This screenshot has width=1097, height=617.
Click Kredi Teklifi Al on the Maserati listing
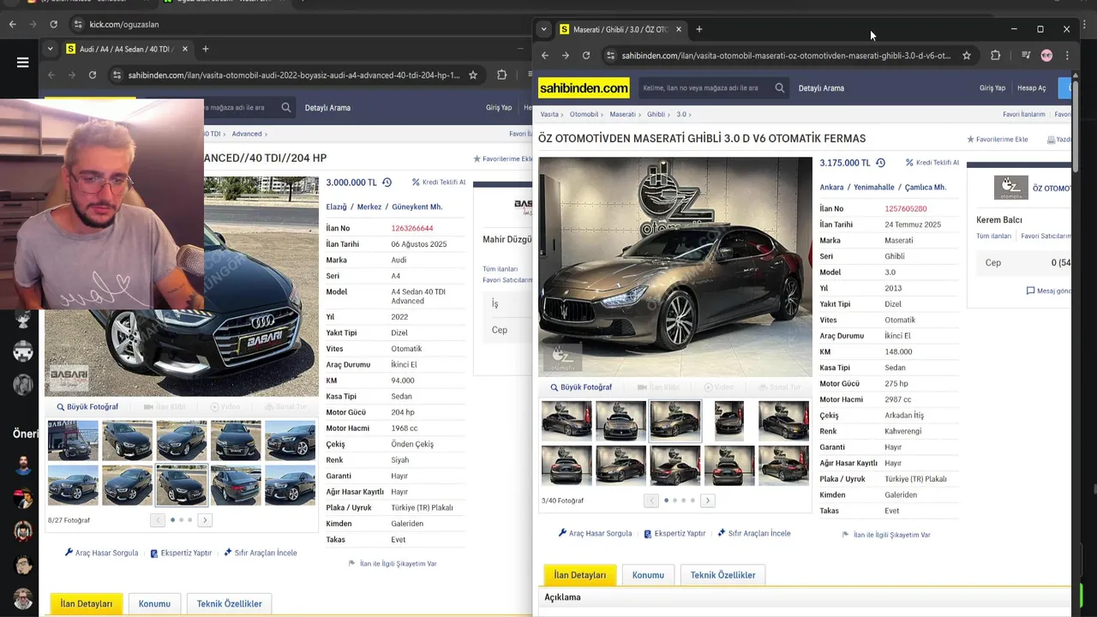(932, 163)
